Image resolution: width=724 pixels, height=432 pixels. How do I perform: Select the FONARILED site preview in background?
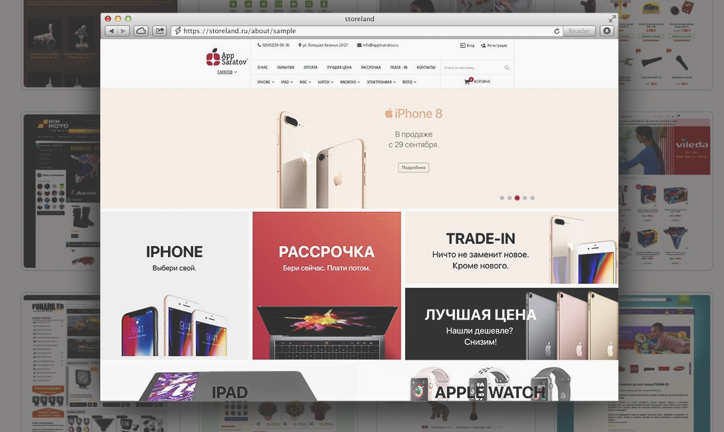click(x=61, y=363)
